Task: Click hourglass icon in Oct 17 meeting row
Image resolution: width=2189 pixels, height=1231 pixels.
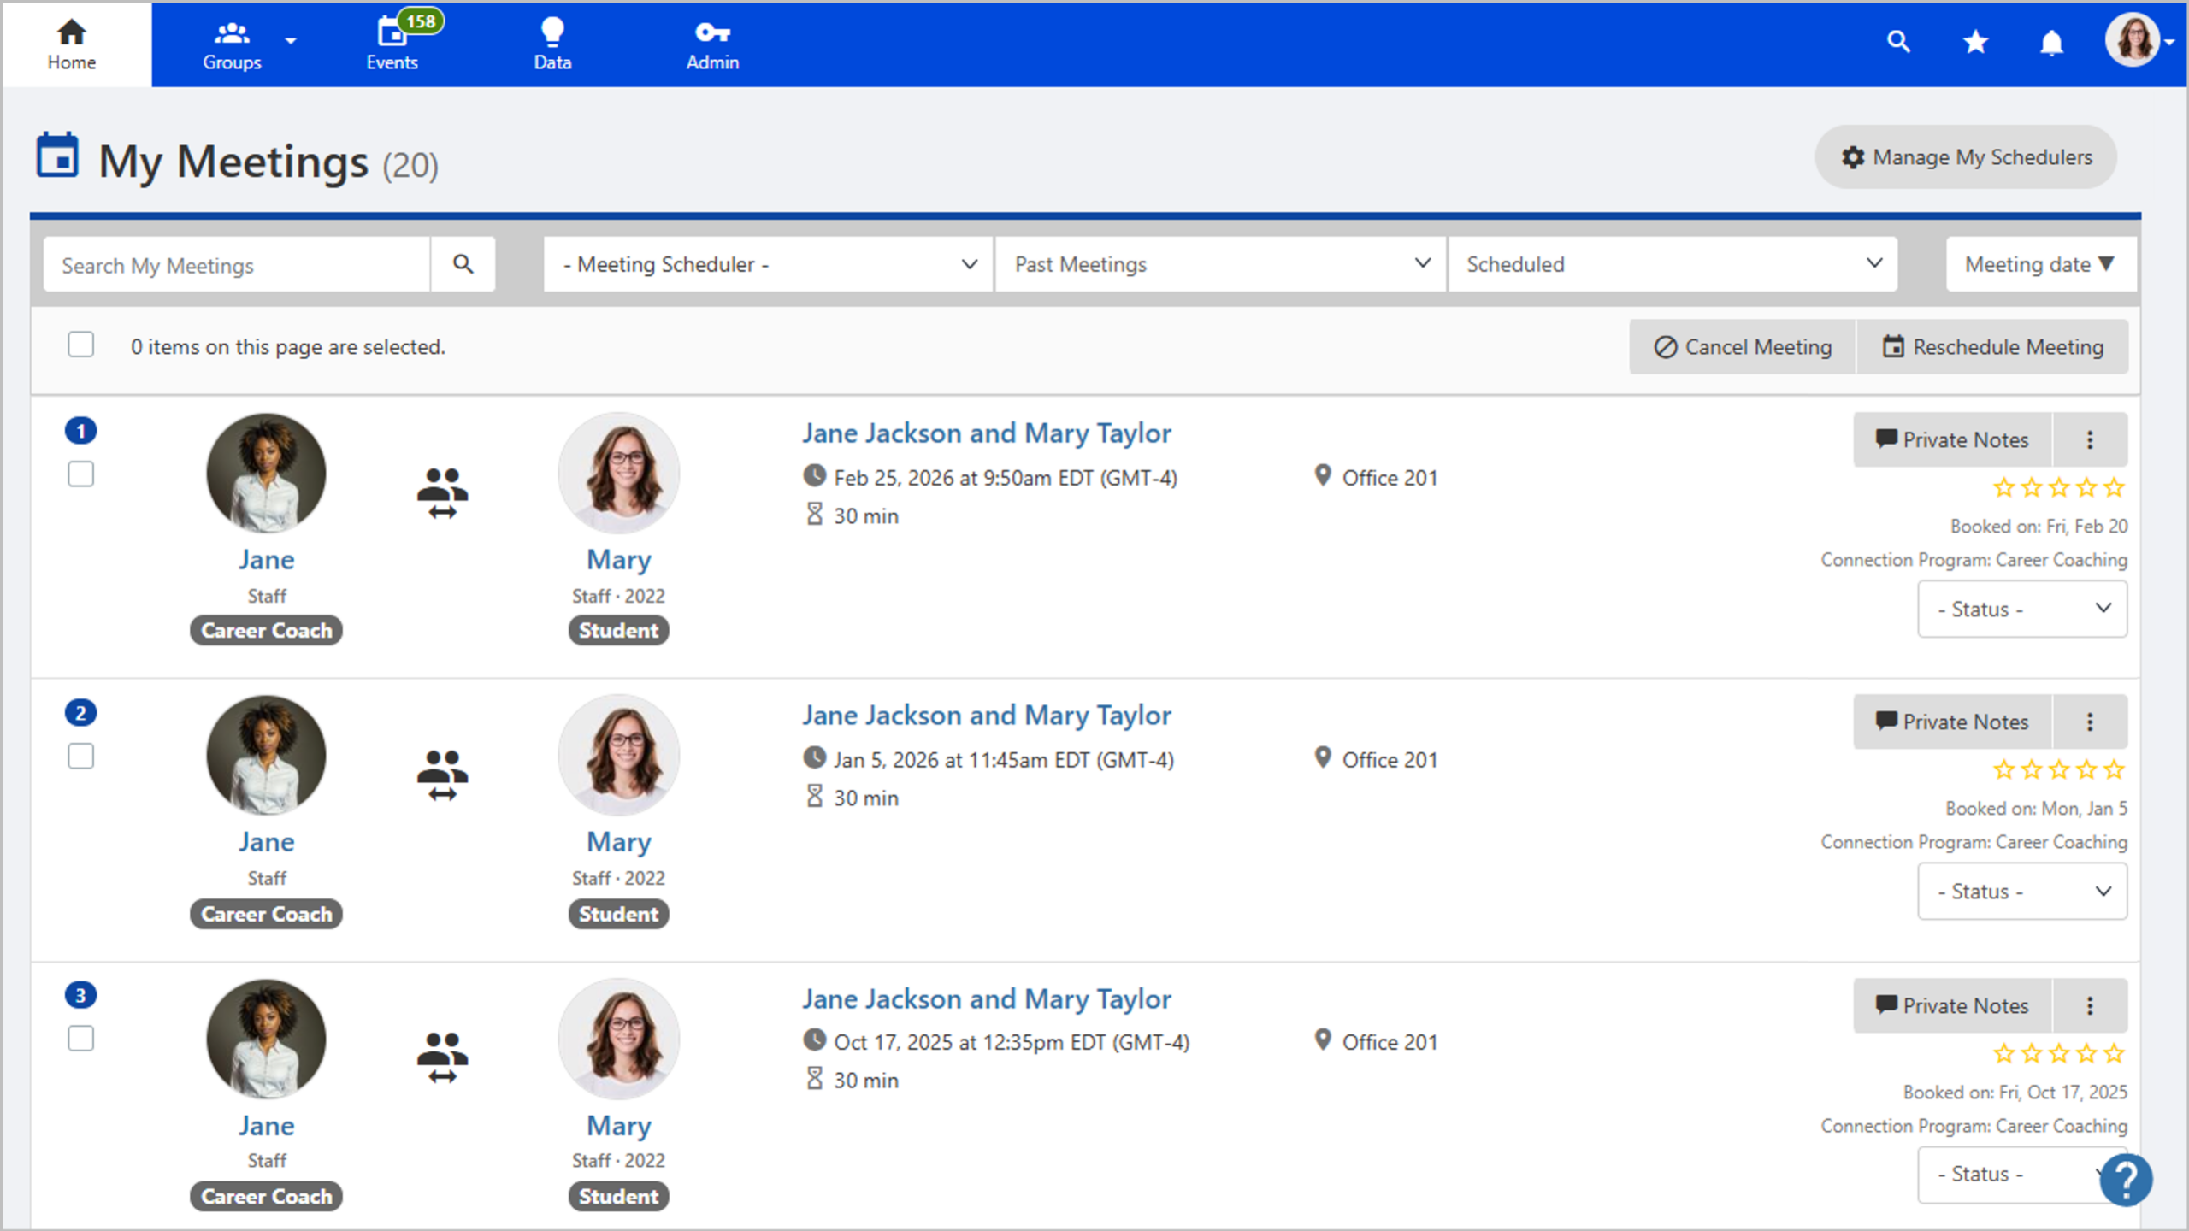Action: coord(814,1079)
